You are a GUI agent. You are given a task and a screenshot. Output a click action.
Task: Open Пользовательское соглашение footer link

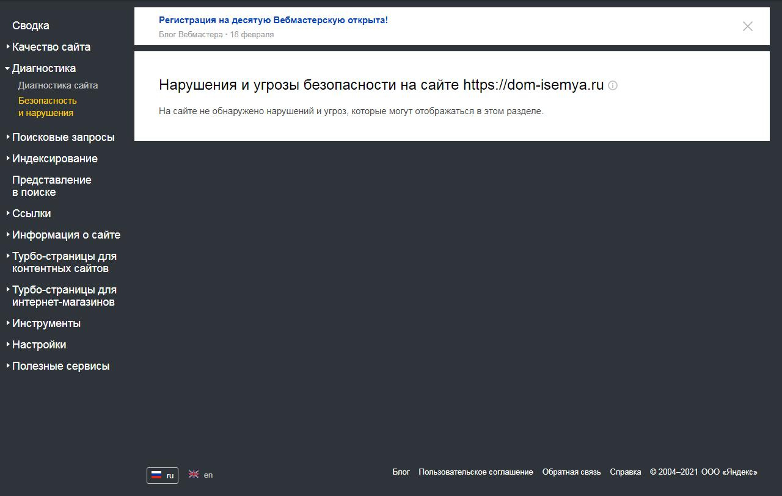[x=476, y=472]
